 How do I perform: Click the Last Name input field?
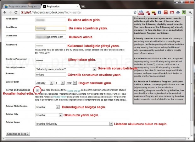pos(51,28)
